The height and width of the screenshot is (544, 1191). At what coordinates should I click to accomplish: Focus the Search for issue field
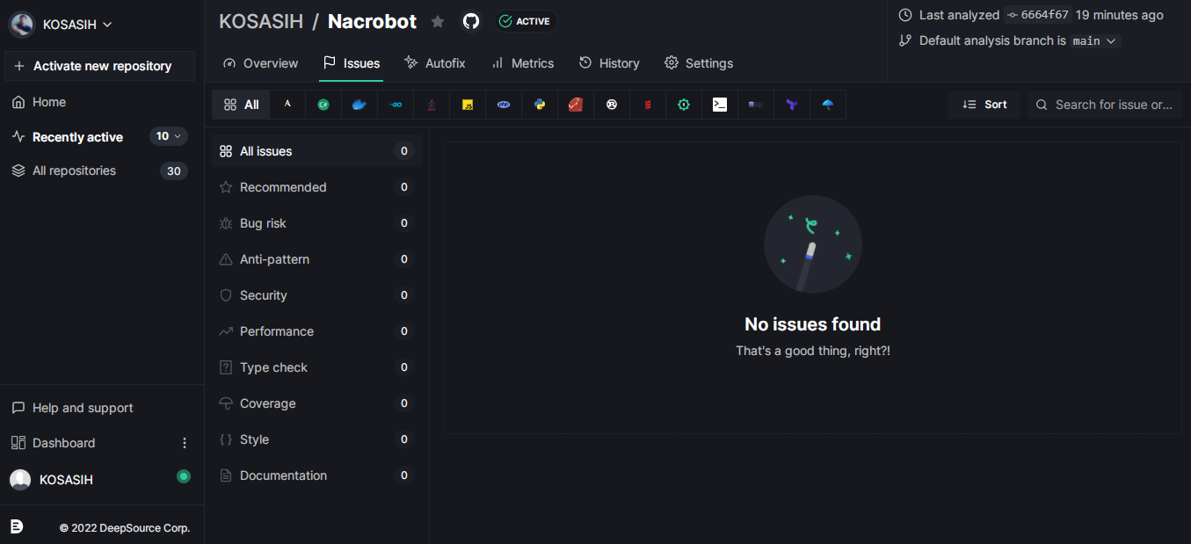pyautogui.click(x=1105, y=105)
